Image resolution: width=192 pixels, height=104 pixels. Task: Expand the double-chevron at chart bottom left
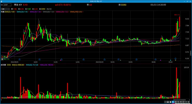tap(2, 59)
